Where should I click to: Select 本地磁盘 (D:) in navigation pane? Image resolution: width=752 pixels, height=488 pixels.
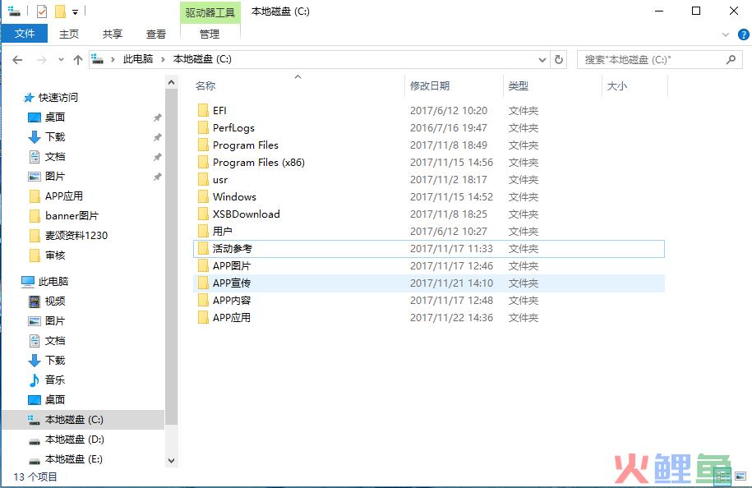(x=74, y=439)
